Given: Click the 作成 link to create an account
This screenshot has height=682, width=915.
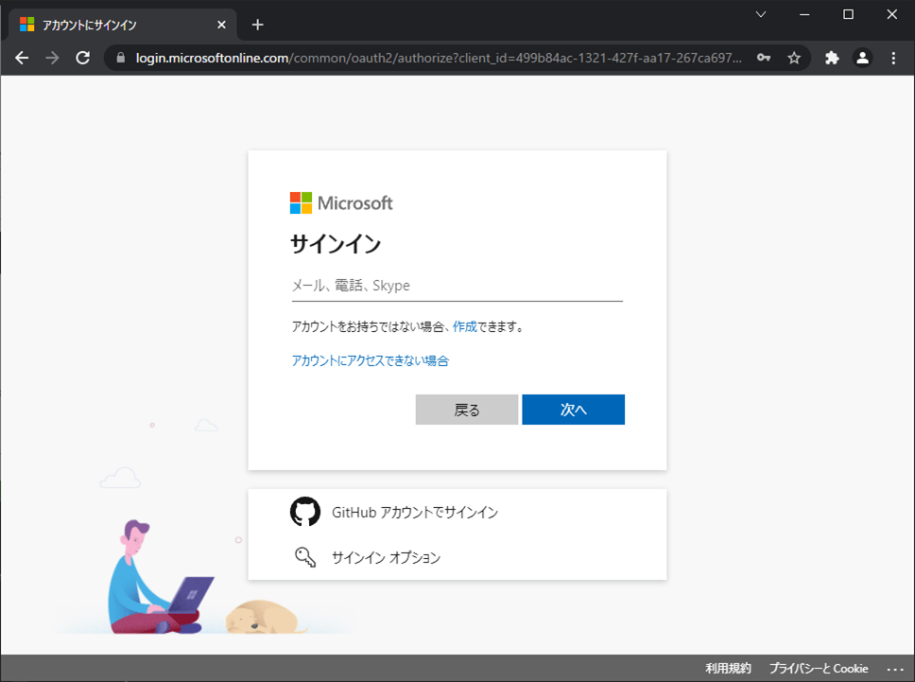Looking at the screenshot, I should [464, 326].
